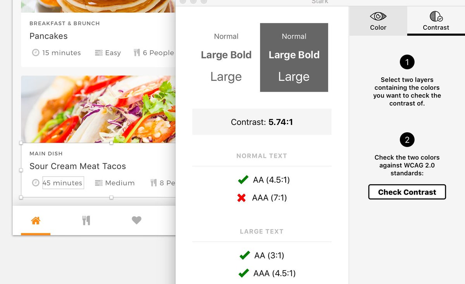Click the tacos photo thumbnail

tap(98, 109)
